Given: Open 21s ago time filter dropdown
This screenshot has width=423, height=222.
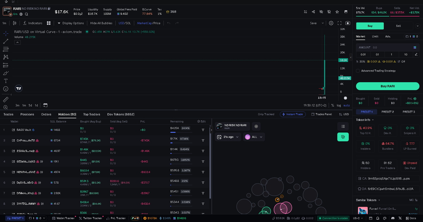Looking at the screenshot, I should click(228, 137).
